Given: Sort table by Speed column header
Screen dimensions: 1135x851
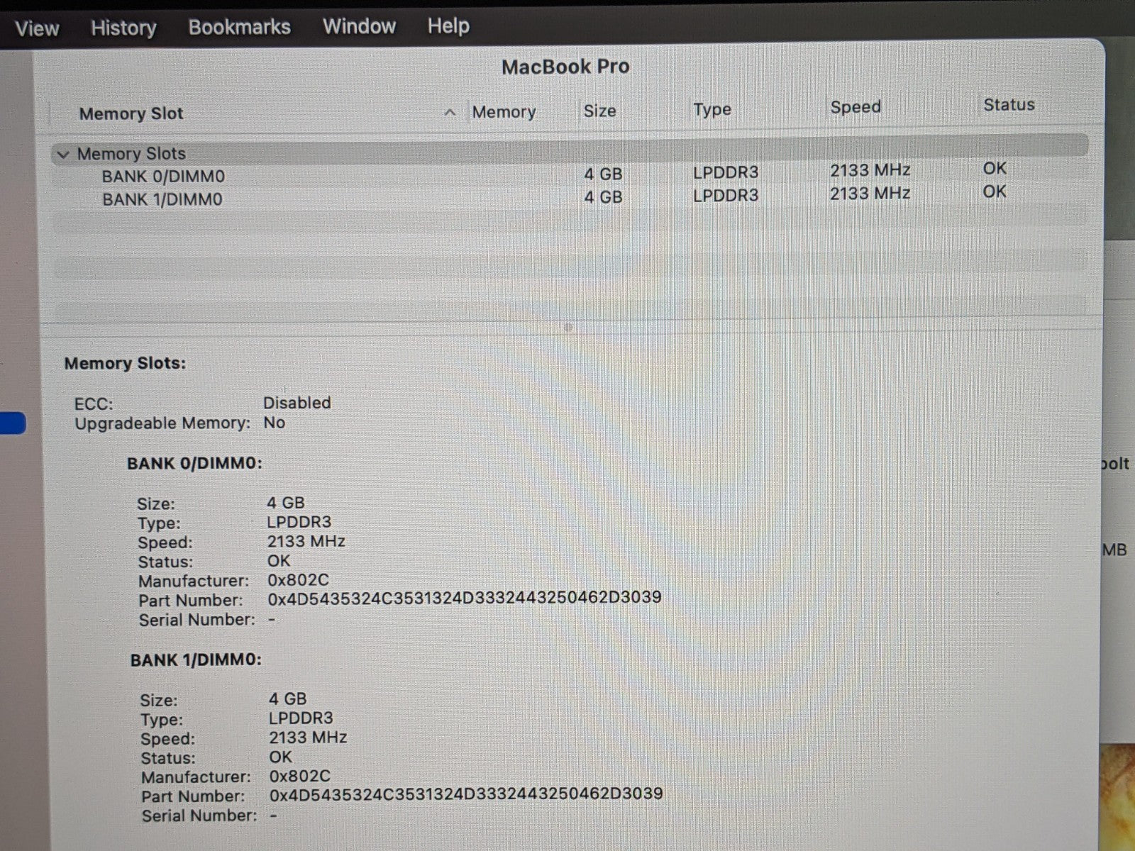Looking at the screenshot, I should [x=856, y=107].
